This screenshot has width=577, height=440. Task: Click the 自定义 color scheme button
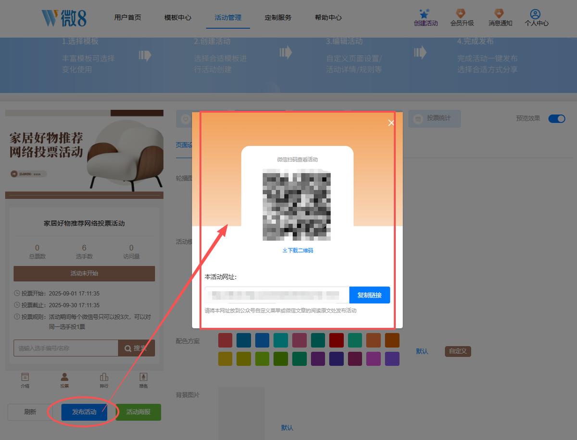458,351
